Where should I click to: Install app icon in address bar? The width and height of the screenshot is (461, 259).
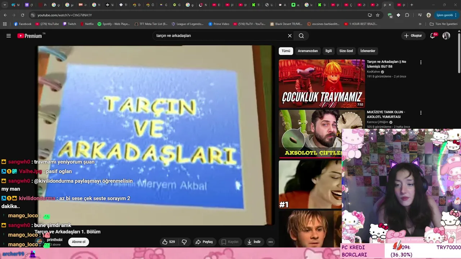pos(370,15)
